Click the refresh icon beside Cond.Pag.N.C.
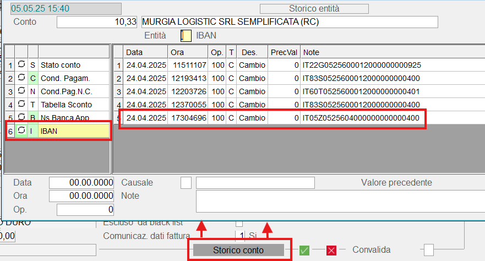The height and width of the screenshot is (261, 485). [22, 91]
